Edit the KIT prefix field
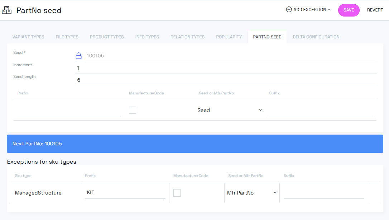The width and height of the screenshot is (389, 220). (x=125, y=193)
